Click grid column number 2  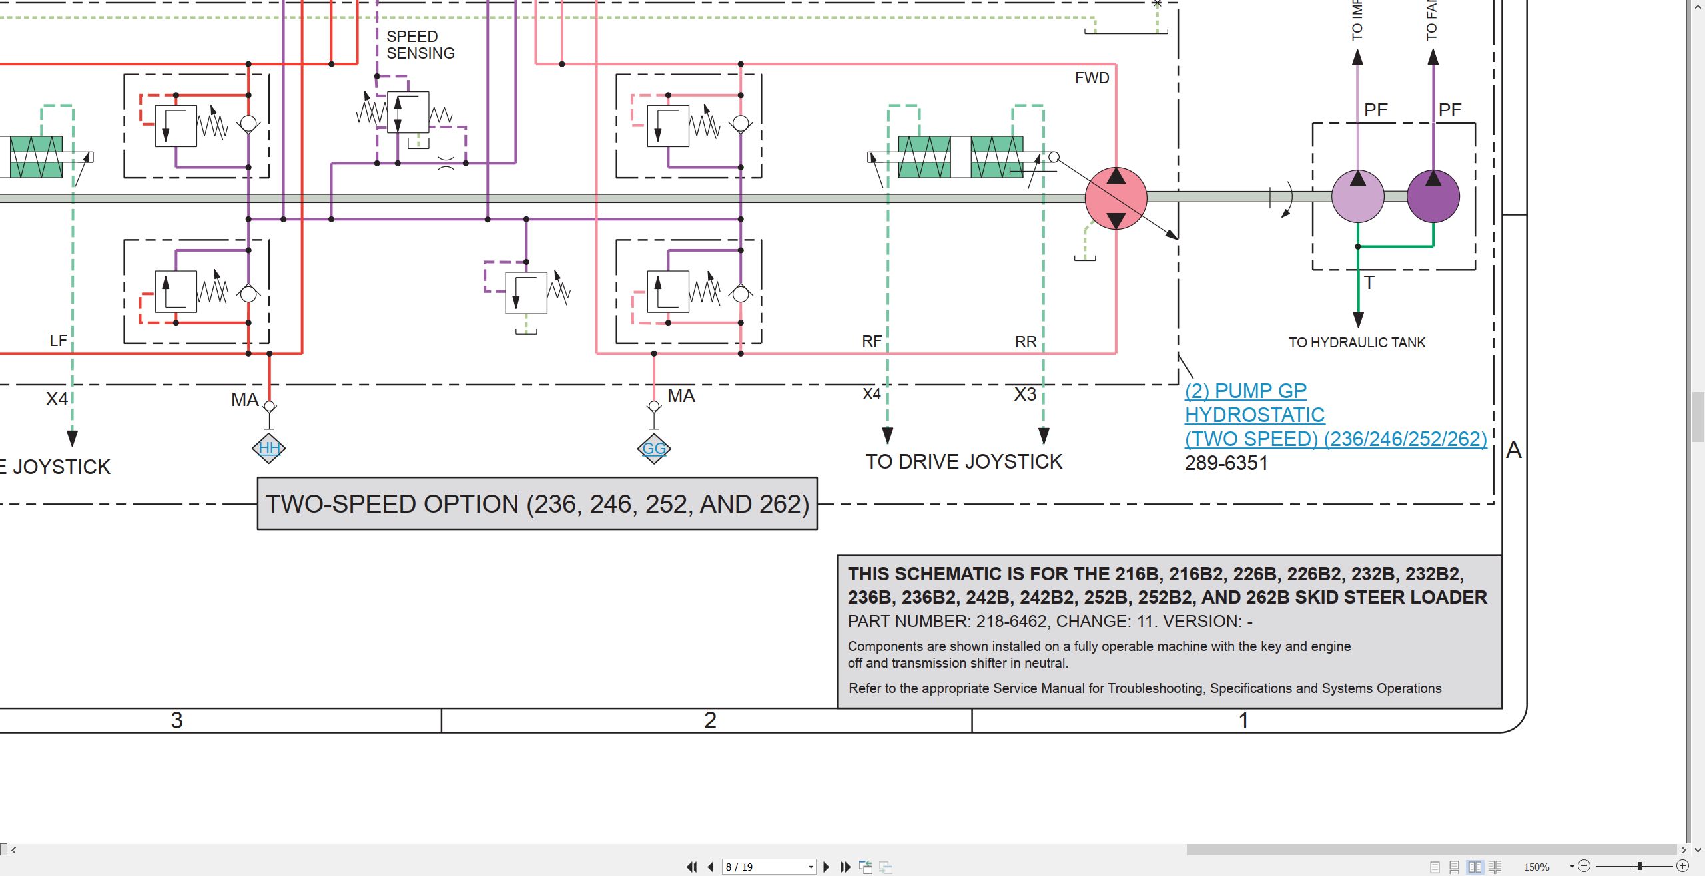click(710, 720)
